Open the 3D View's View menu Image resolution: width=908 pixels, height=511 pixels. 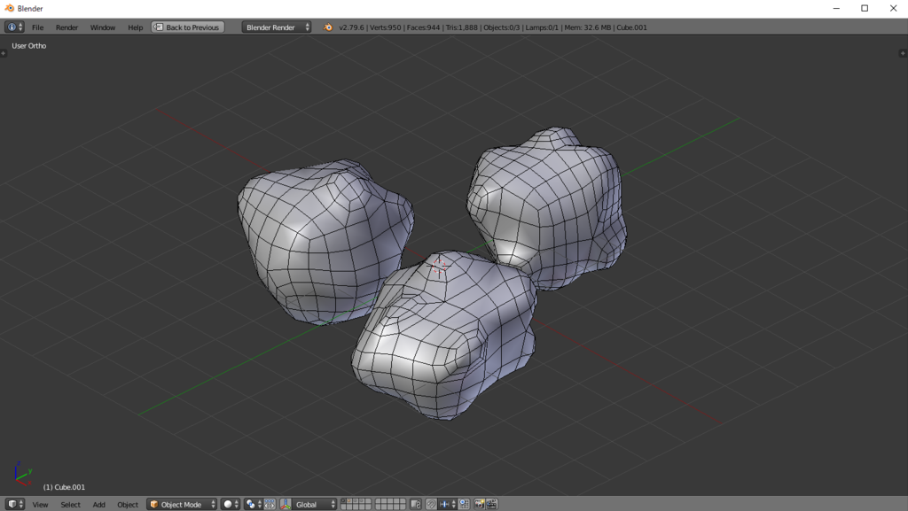[40, 505]
